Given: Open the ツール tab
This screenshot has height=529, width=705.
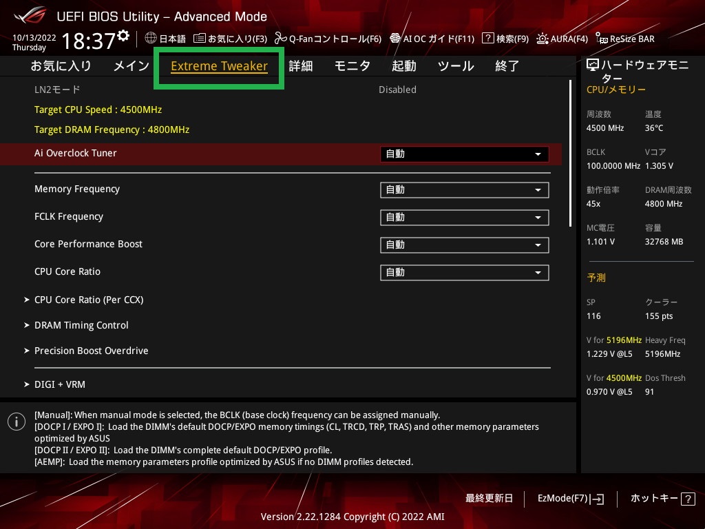Looking at the screenshot, I should coord(456,66).
